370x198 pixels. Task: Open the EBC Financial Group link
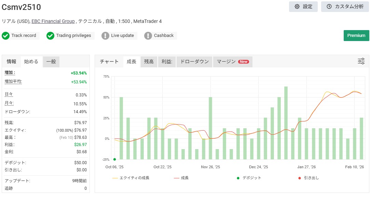point(53,21)
